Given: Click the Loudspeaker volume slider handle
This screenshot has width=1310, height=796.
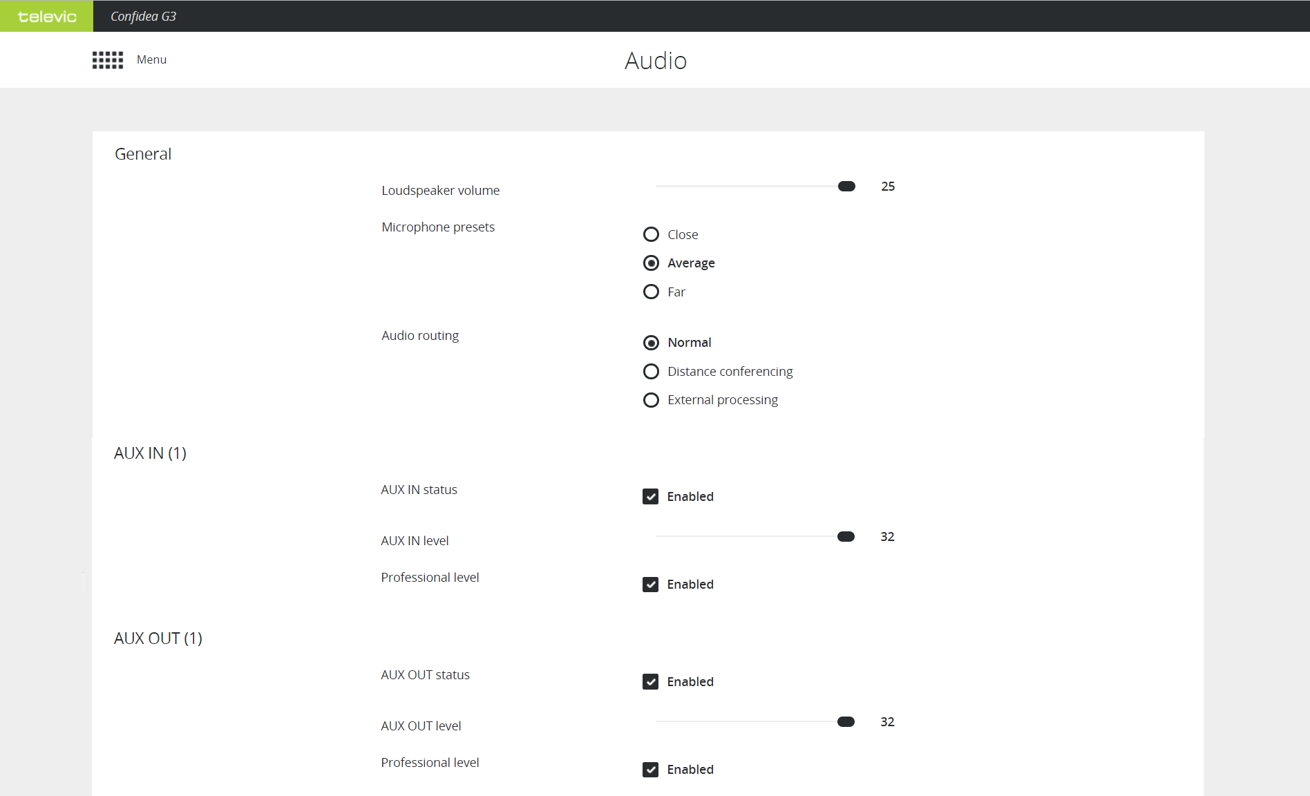Looking at the screenshot, I should (x=846, y=187).
